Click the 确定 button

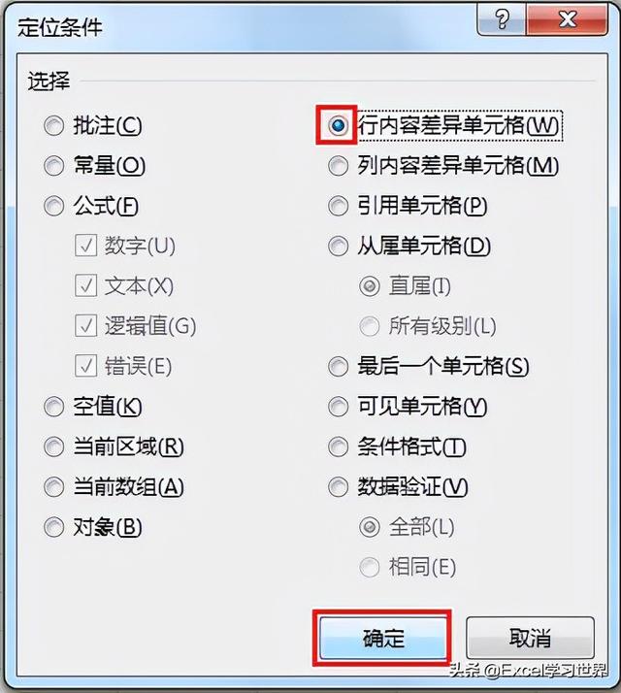pyautogui.click(x=382, y=639)
